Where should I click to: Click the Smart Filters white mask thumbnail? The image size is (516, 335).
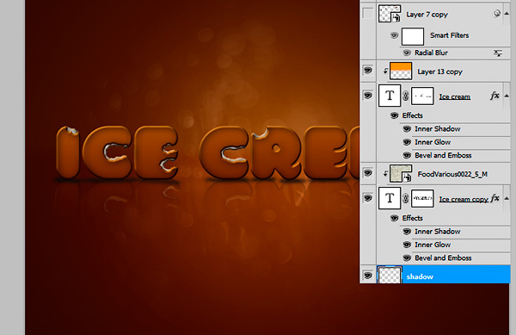tap(413, 36)
